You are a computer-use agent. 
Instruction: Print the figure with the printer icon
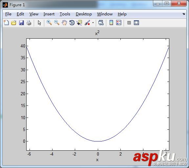point(29,23)
